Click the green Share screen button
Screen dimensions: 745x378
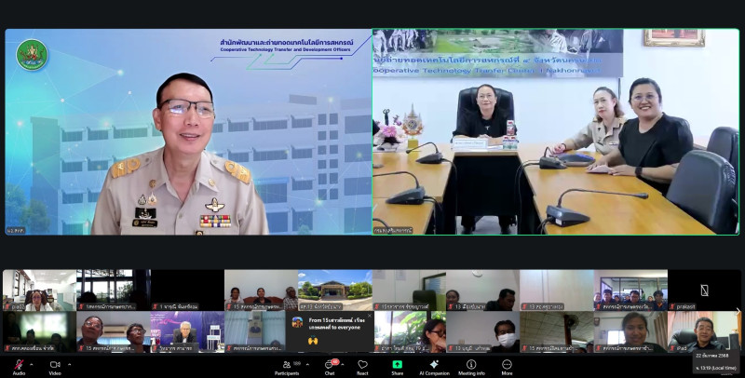point(398,365)
